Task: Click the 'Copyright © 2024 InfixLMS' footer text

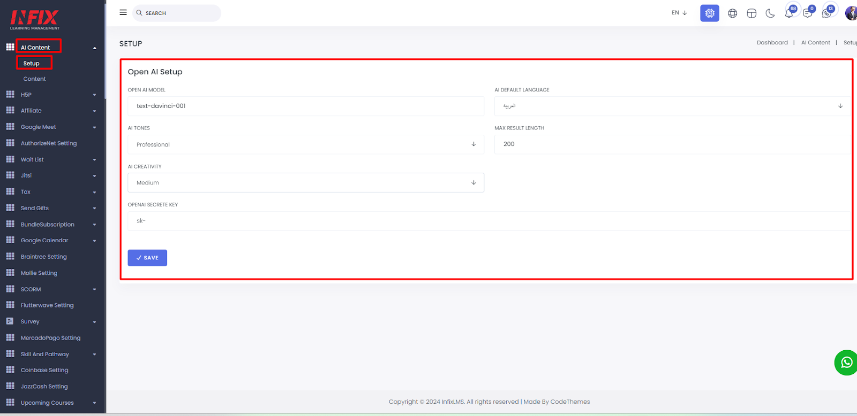Action: [x=426, y=402]
